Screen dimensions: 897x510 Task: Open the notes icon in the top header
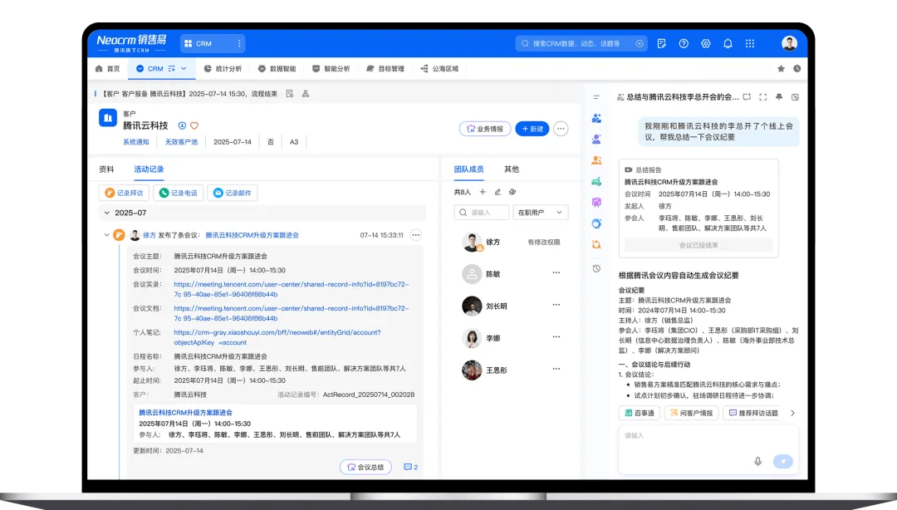(662, 43)
